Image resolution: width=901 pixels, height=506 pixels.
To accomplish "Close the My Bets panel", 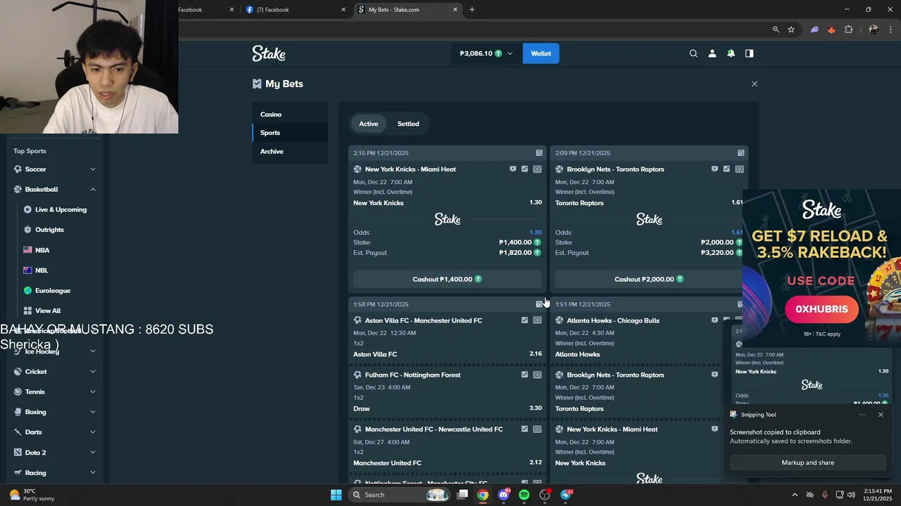I will (754, 84).
